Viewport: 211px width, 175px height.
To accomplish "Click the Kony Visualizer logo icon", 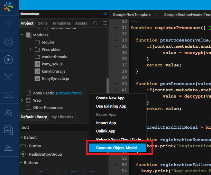I will click(8, 7).
